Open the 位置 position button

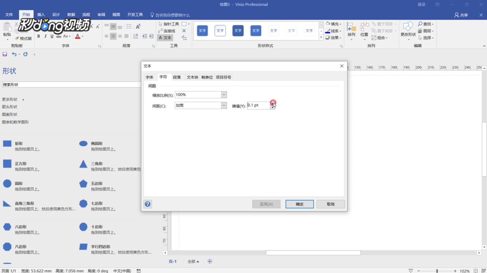pos(364,31)
